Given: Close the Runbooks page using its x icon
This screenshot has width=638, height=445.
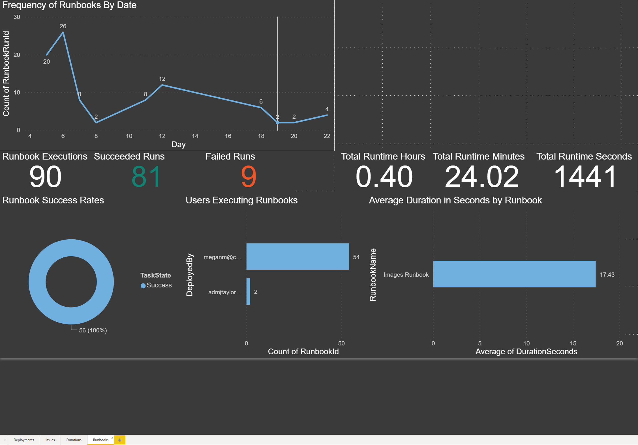Looking at the screenshot, I should 112,437.
